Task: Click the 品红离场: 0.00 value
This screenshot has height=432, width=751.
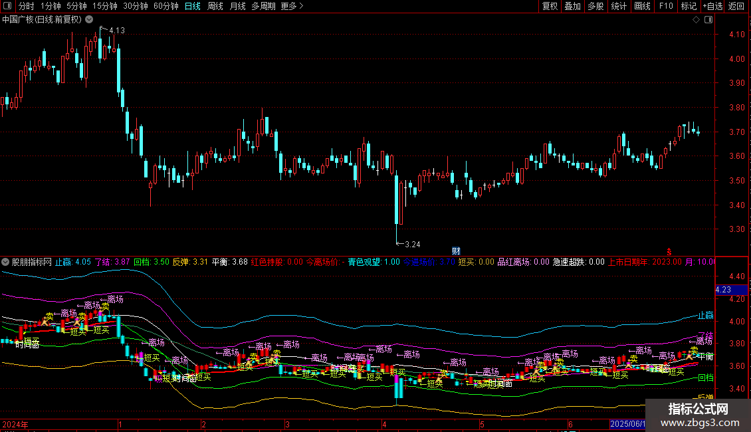Action: point(524,262)
